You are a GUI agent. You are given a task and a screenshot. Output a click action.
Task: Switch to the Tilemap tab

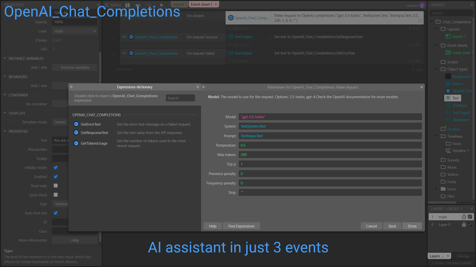463,256
